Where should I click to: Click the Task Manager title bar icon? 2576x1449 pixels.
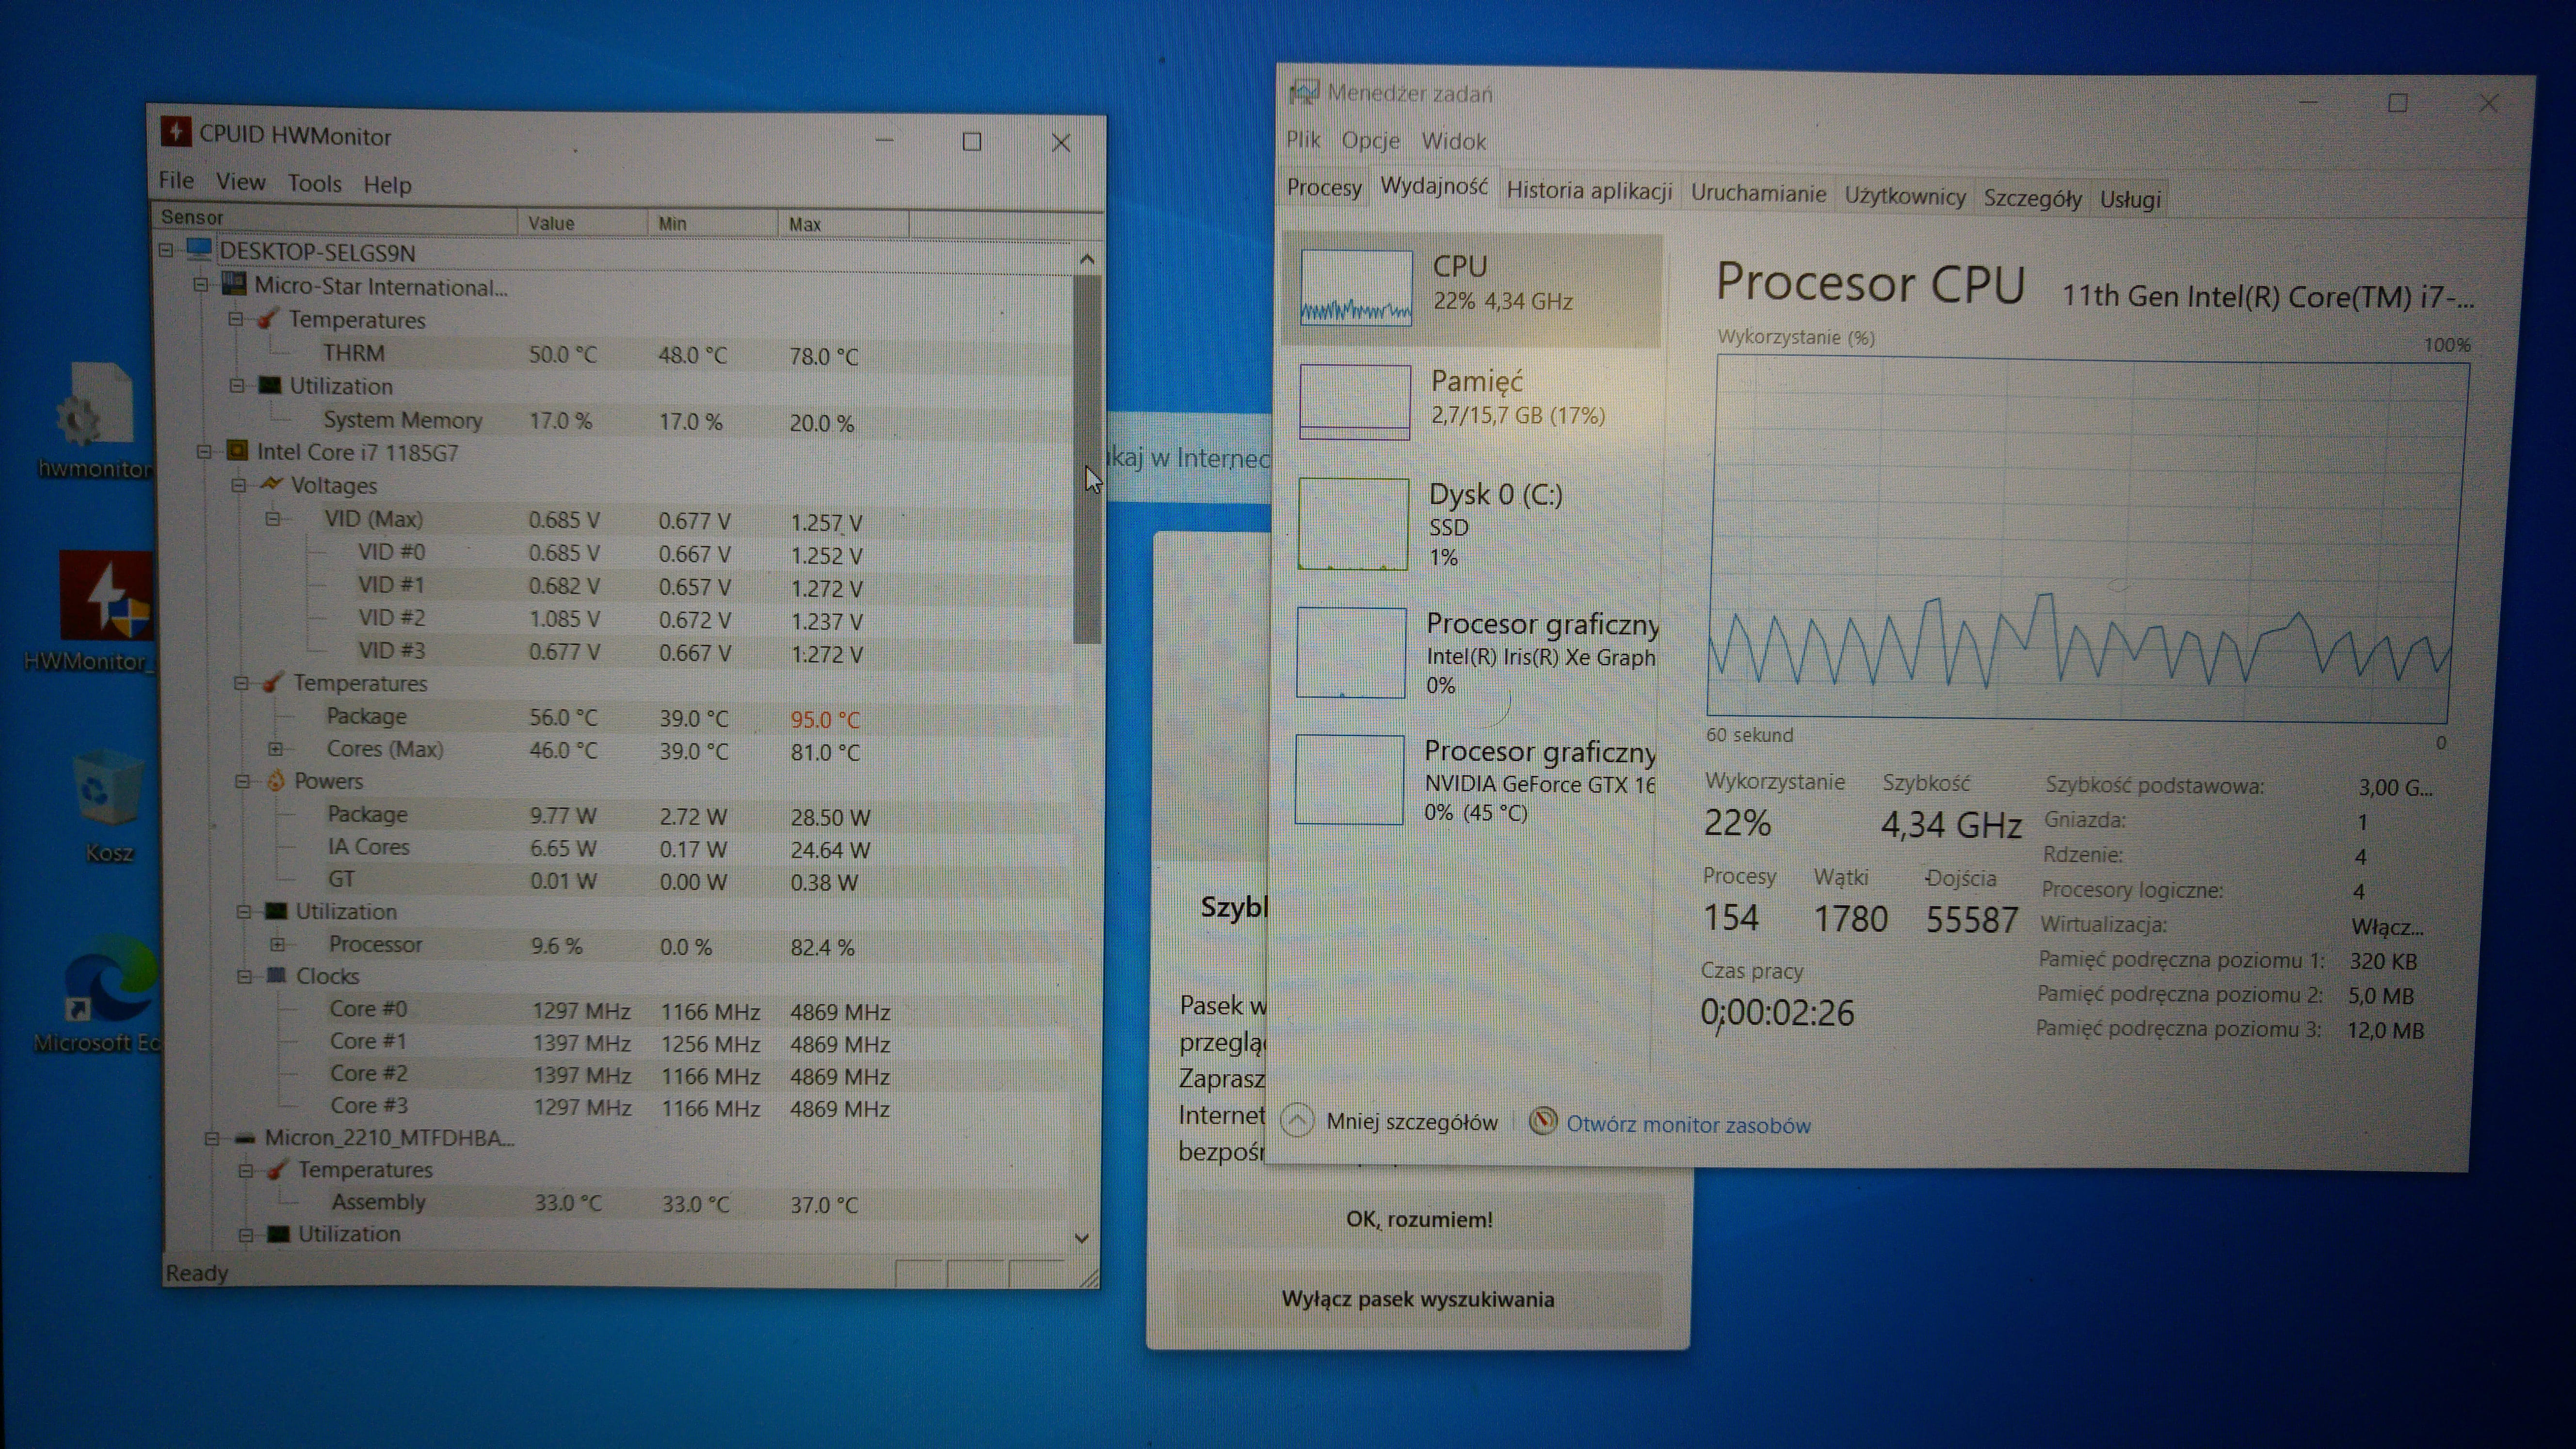[x=1304, y=92]
